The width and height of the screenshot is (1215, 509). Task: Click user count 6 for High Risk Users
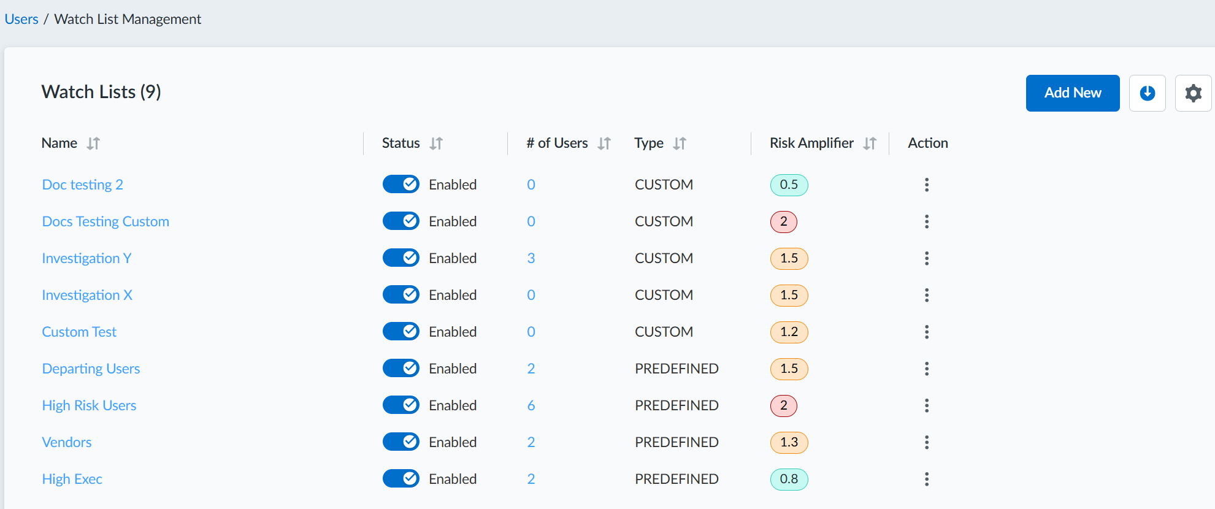click(x=531, y=405)
